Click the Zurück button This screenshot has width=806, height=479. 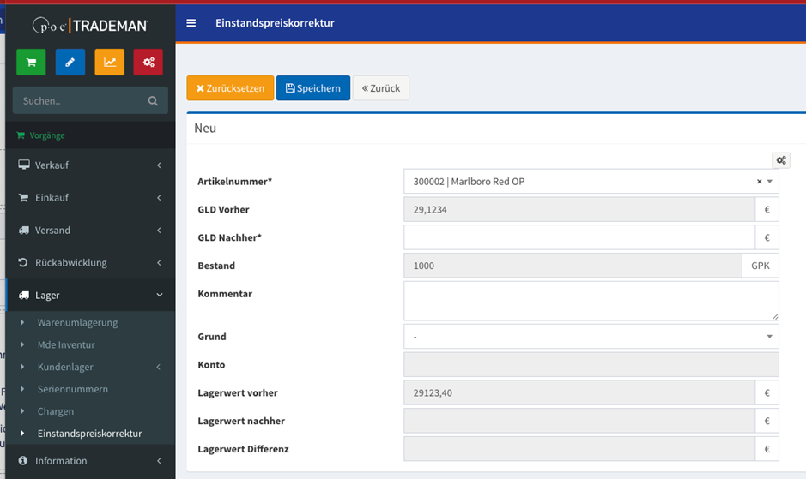381,87
